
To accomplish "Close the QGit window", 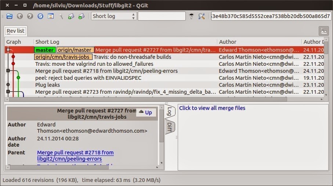I will pyautogui.click(x=7, y=5).
